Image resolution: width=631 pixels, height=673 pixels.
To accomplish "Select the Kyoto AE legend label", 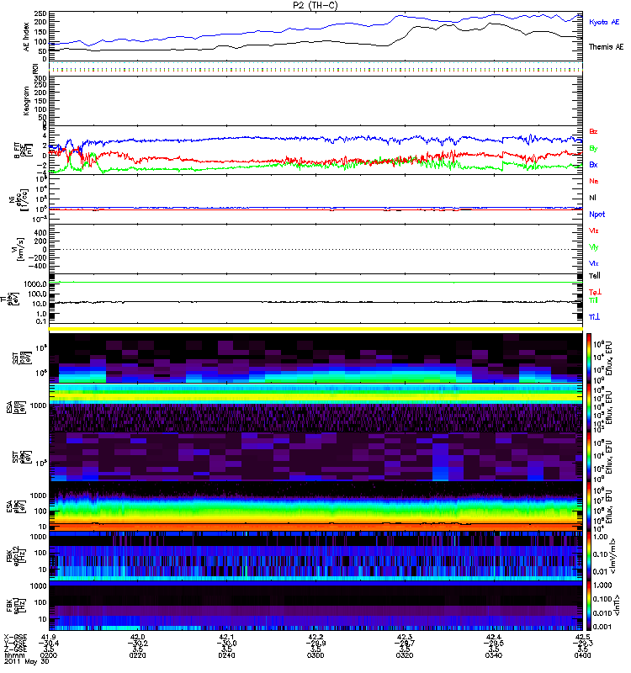I will click(x=604, y=22).
